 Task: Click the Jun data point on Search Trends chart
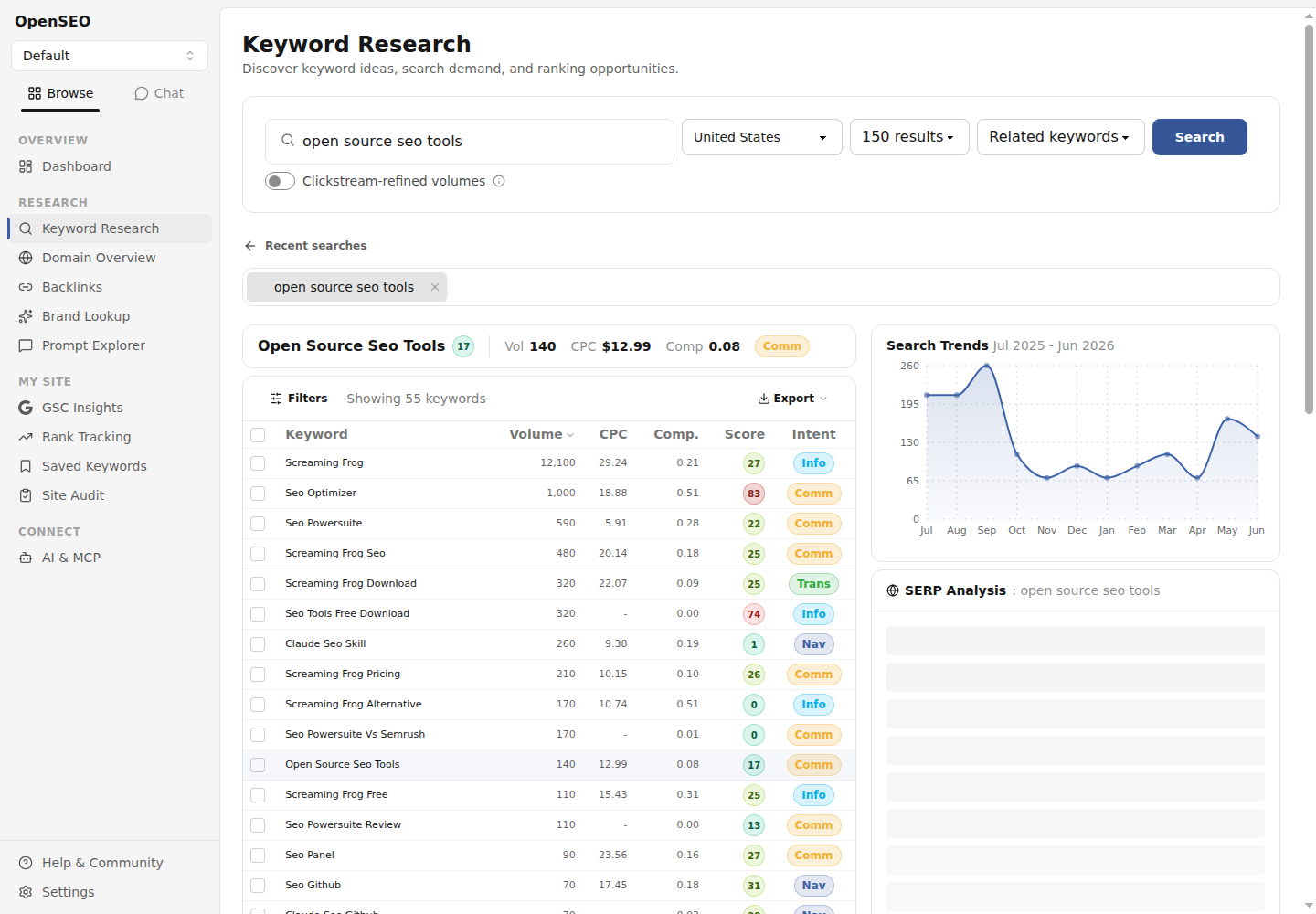1258,437
